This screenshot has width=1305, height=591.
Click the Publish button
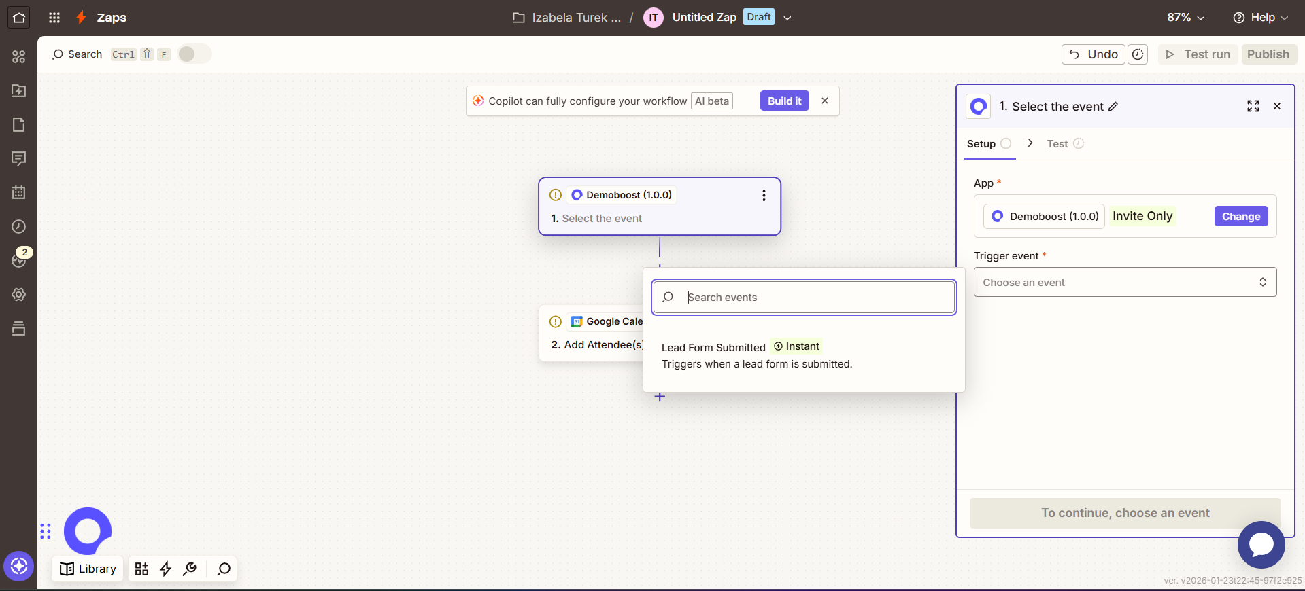[1268, 54]
